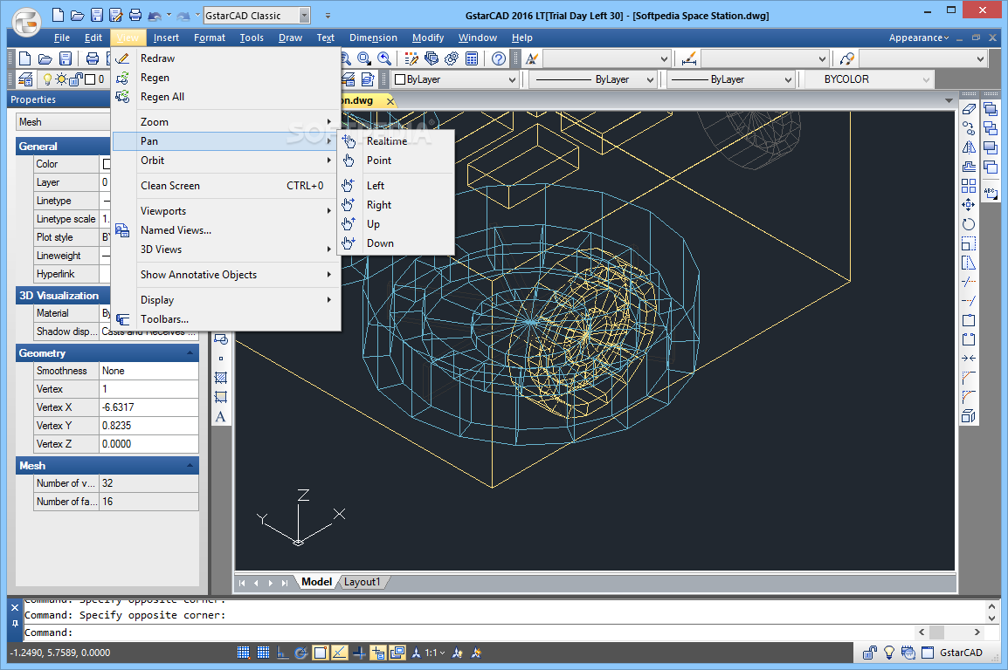This screenshot has height=670, width=1008.
Task: Select the Offset tool
Action: click(x=969, y=167)
